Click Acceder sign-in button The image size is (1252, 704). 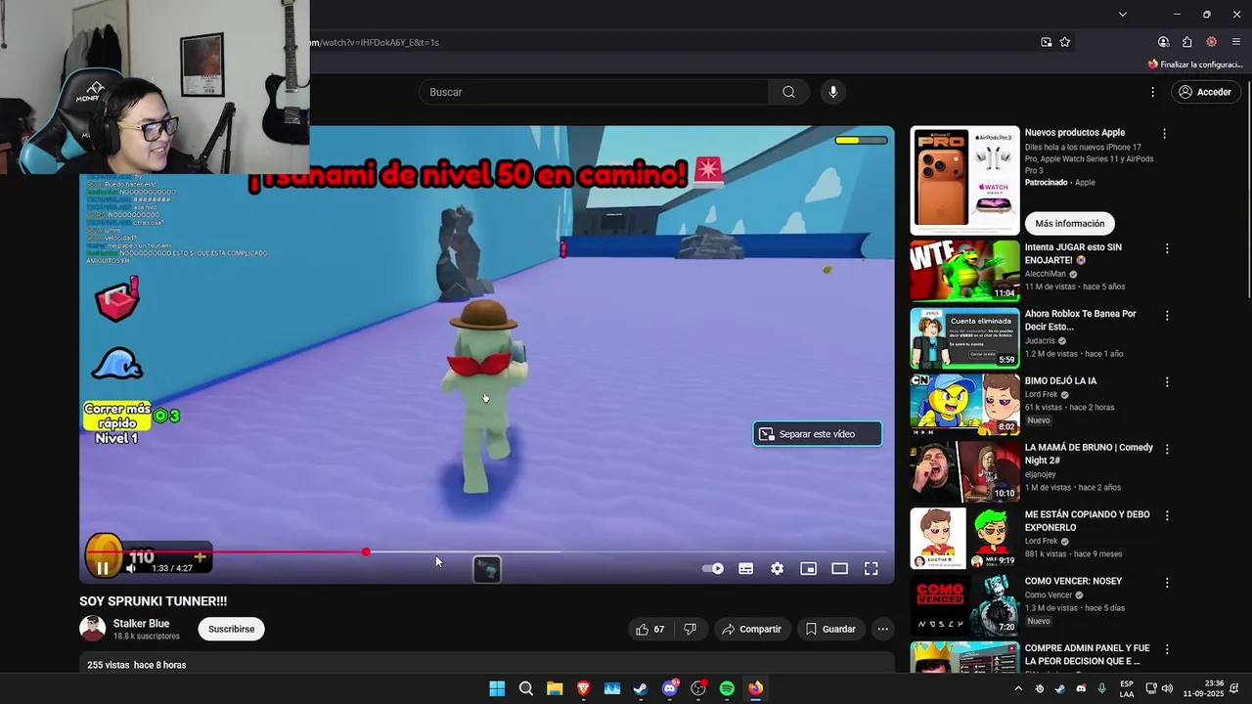coord(1205,92)
